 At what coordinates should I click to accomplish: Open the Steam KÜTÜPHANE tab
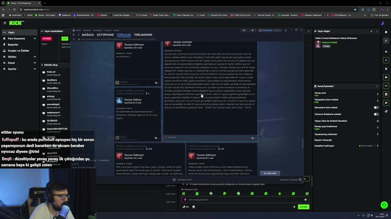tap(105, 35)
